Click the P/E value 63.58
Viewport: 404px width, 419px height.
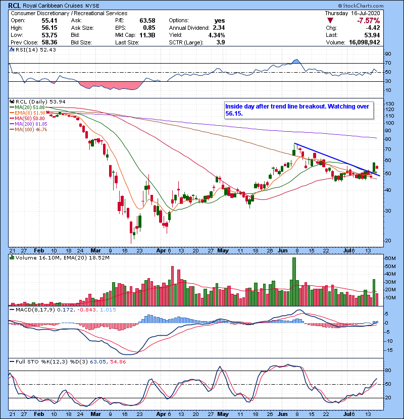pyautogui.click(x=147, y=21)
